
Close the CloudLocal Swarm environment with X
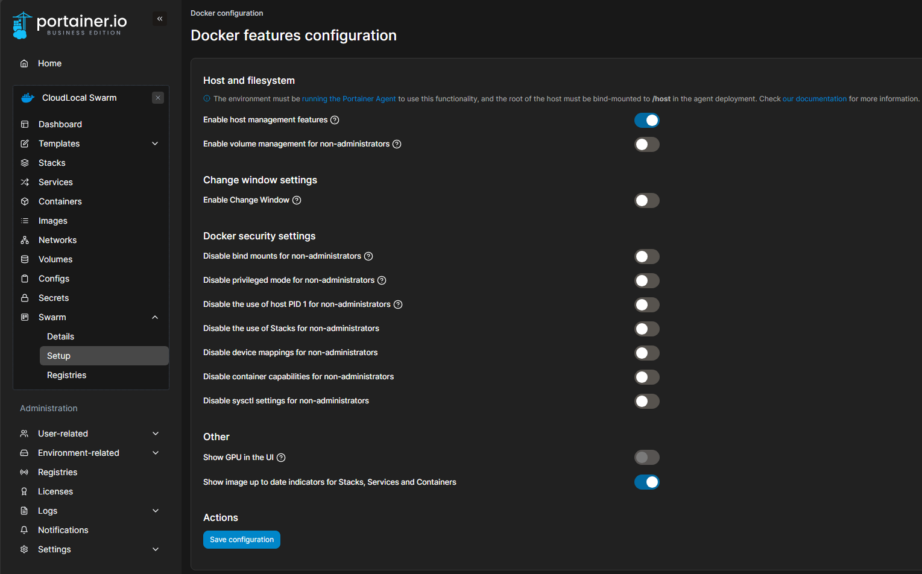[158, 98]
